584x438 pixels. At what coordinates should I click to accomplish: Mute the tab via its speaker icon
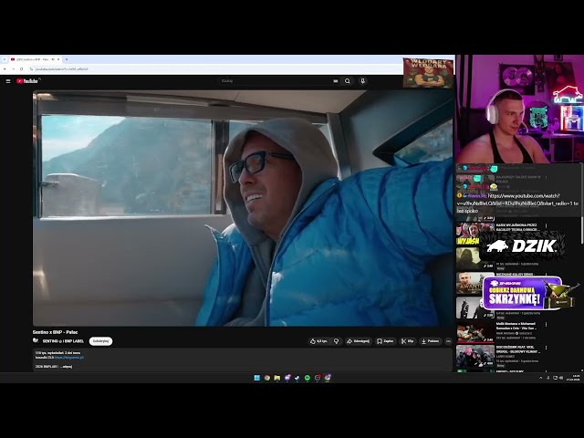(x=53, y=59)
